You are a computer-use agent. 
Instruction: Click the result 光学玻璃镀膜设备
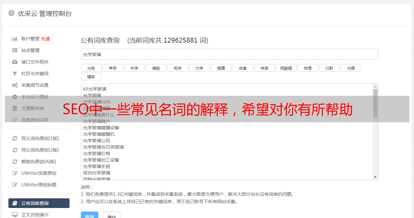(x=101, y=128)
